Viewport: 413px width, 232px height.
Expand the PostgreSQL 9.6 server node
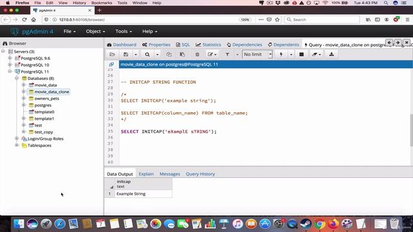(10, 58)
